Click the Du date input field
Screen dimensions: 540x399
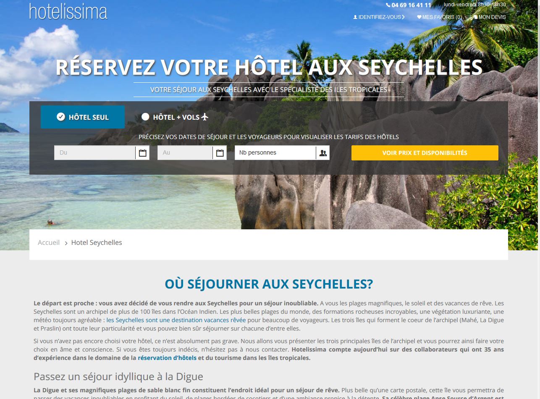95,153
